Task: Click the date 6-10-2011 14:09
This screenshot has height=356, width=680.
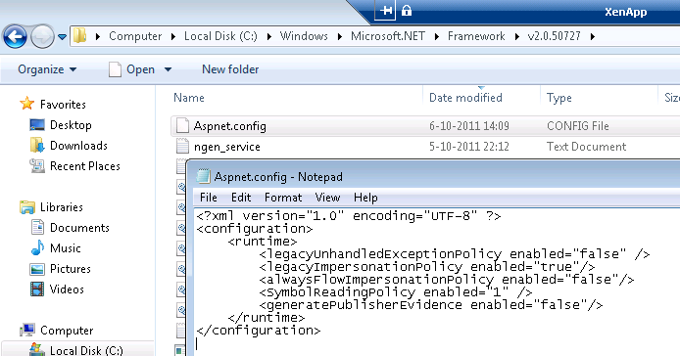Action: (x=469, y=126)
